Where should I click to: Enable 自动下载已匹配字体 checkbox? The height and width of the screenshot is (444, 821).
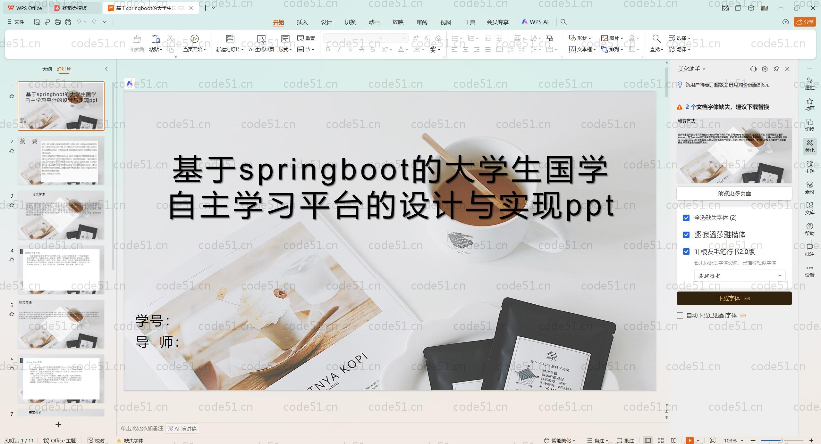tap(680, 316)
